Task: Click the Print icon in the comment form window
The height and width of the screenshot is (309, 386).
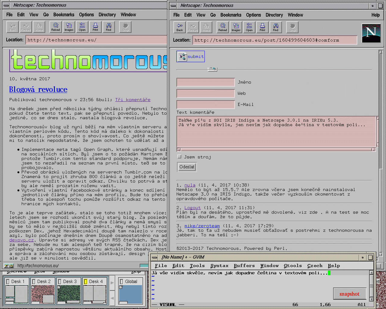Action: (x=262, y=27)
